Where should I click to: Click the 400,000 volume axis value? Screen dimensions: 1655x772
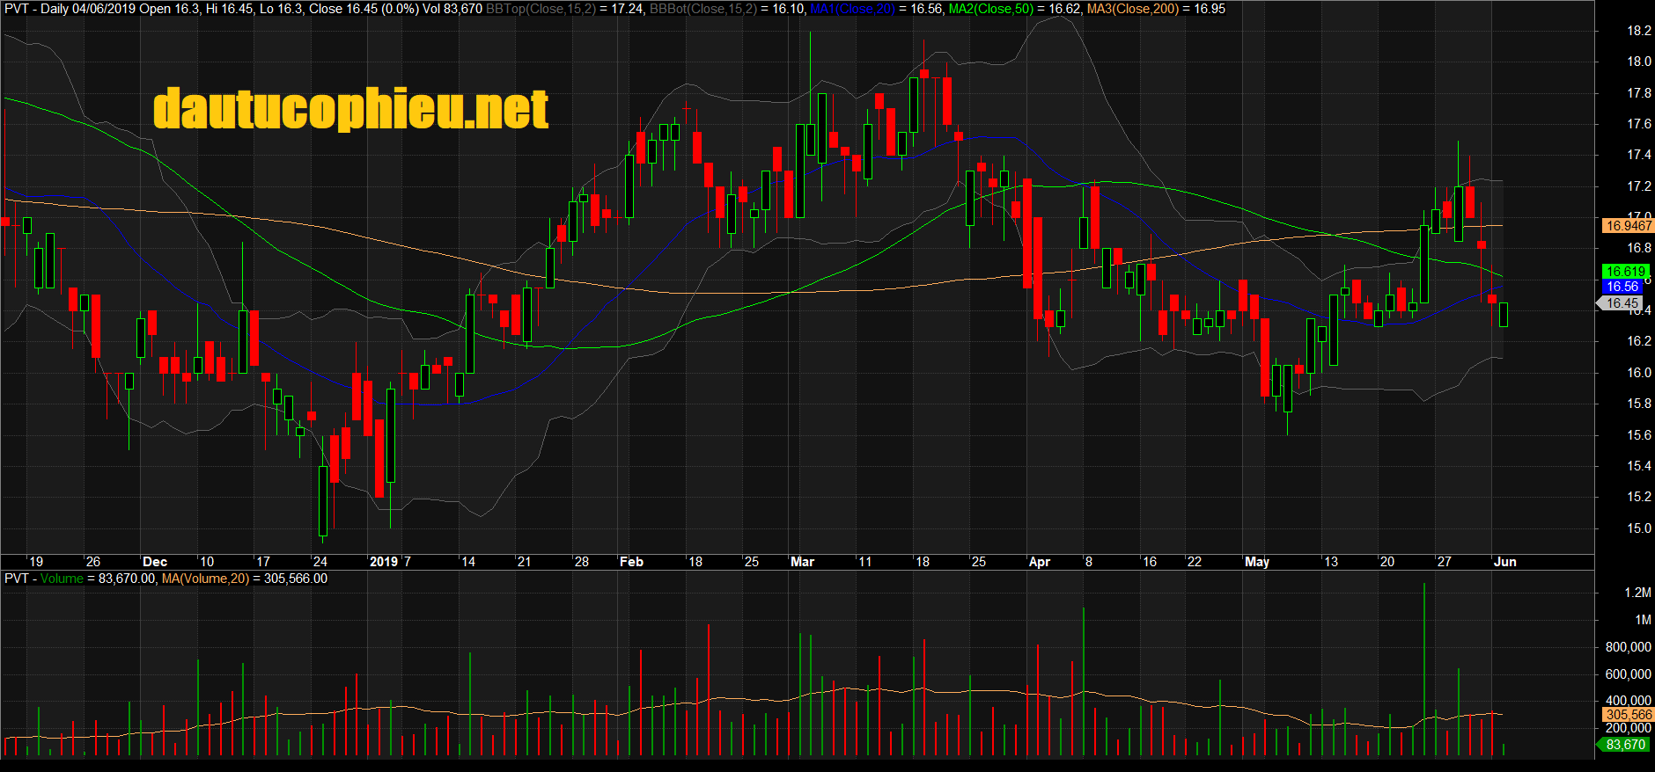click(1628, 701)
